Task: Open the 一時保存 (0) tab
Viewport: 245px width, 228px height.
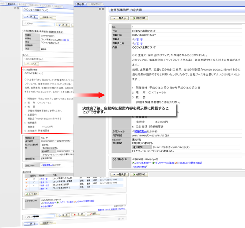Action: click(95, 4)
